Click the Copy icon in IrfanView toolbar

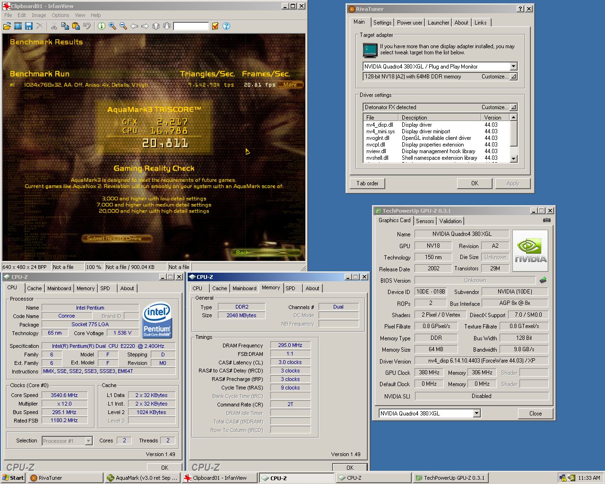tap(65, 26)
